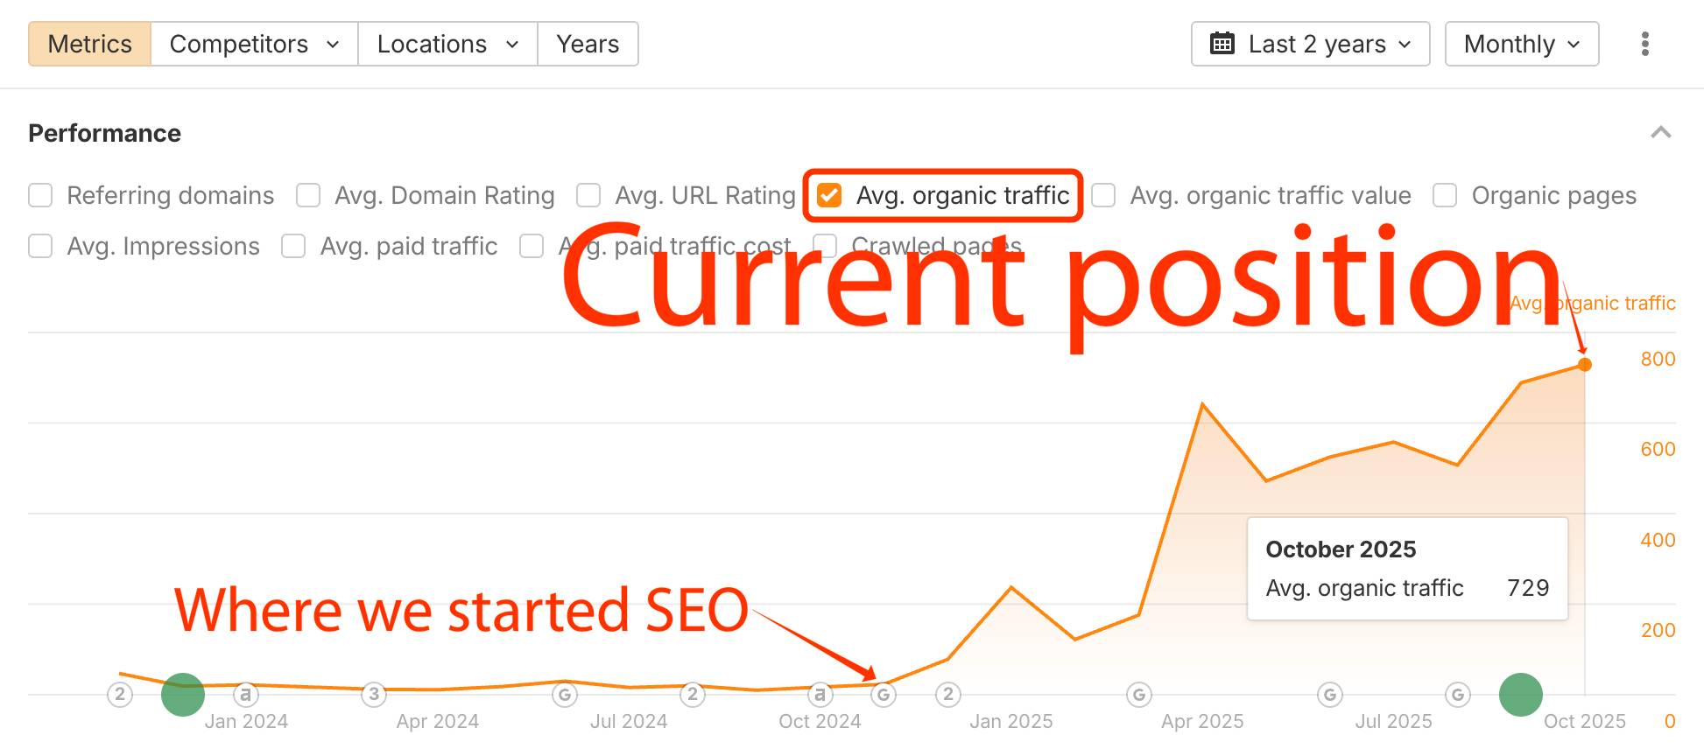Click the Google update marker near Apr 2025

pyautogui.click(x=1138, y=695)
